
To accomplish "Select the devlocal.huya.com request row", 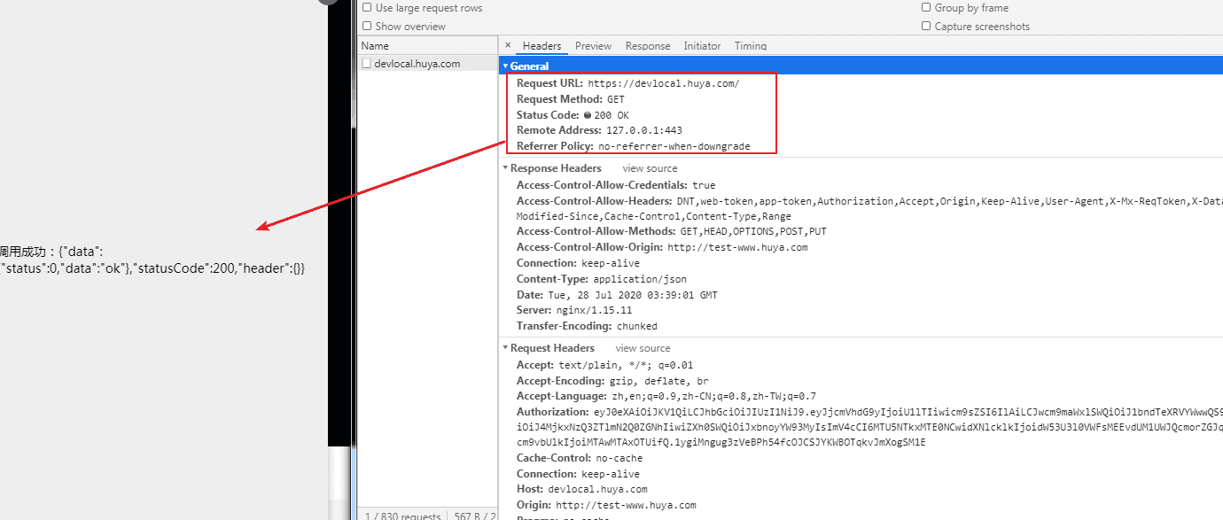I will pos(417,64).
